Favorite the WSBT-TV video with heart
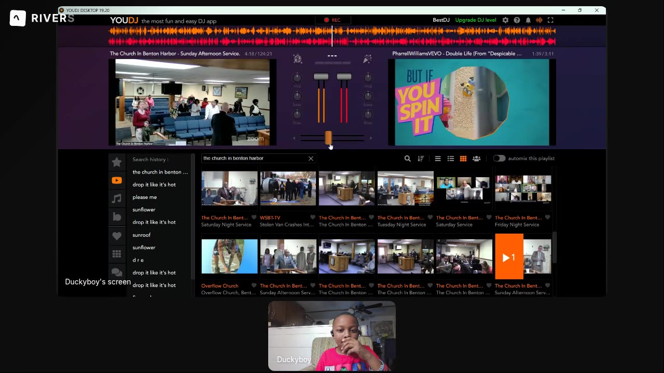 tap(313, 218)
